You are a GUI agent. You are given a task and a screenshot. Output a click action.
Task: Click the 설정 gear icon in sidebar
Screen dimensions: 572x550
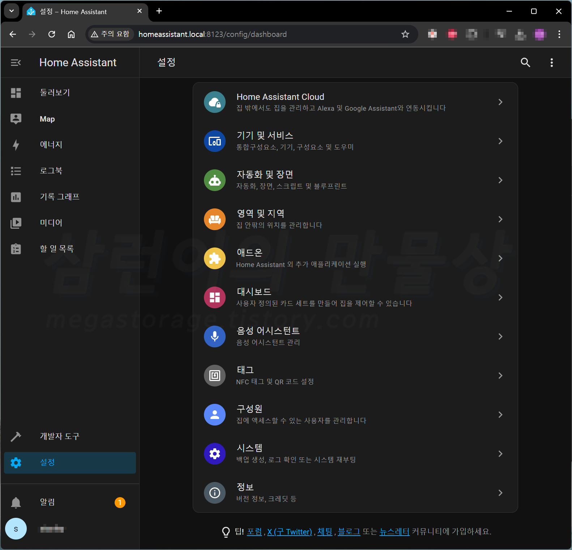coord(16,463)
